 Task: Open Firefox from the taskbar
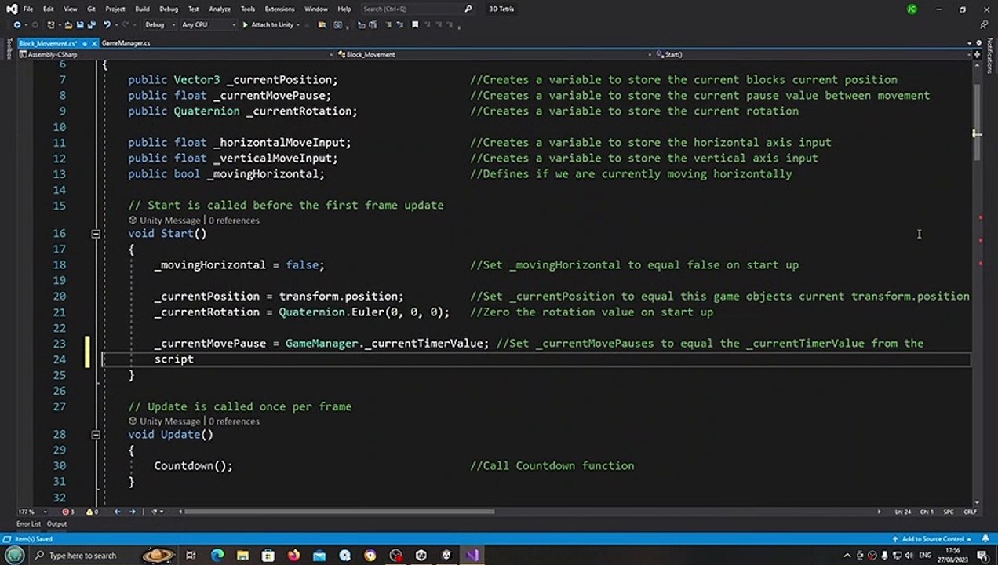click(x=293, y=556)
